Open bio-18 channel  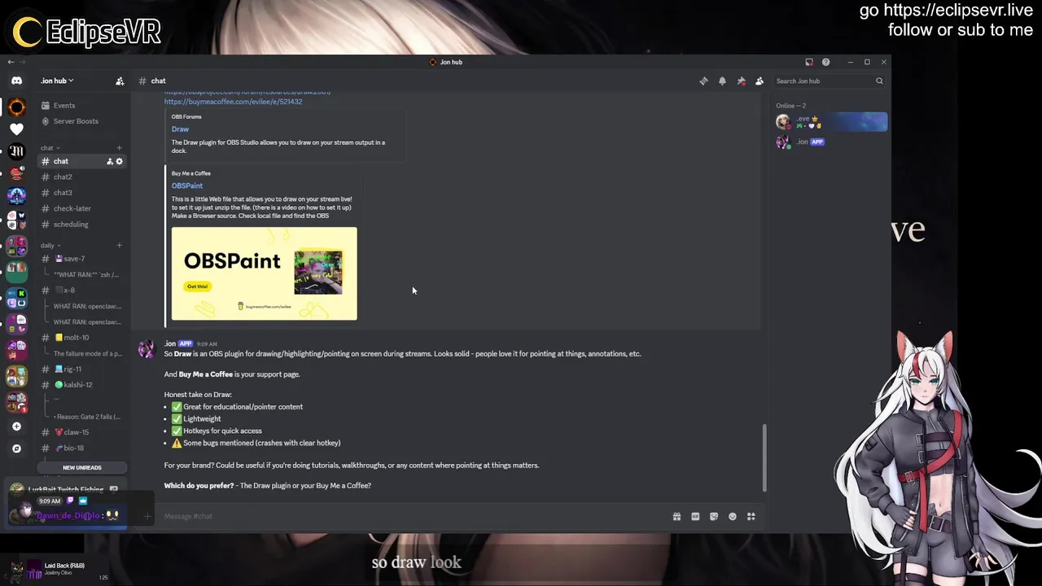(x=81, y=448)
